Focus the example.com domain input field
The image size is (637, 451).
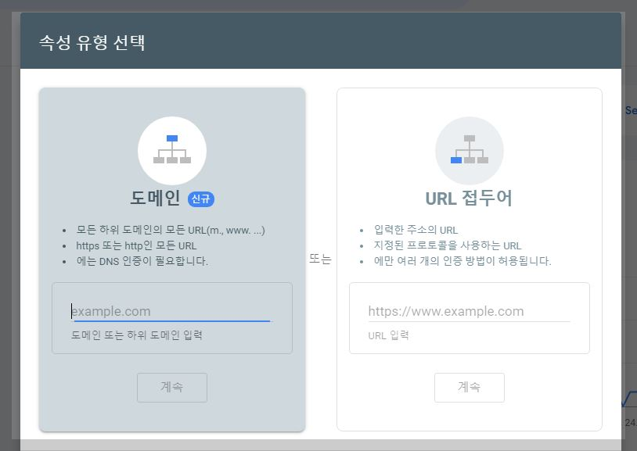point(172,311)
